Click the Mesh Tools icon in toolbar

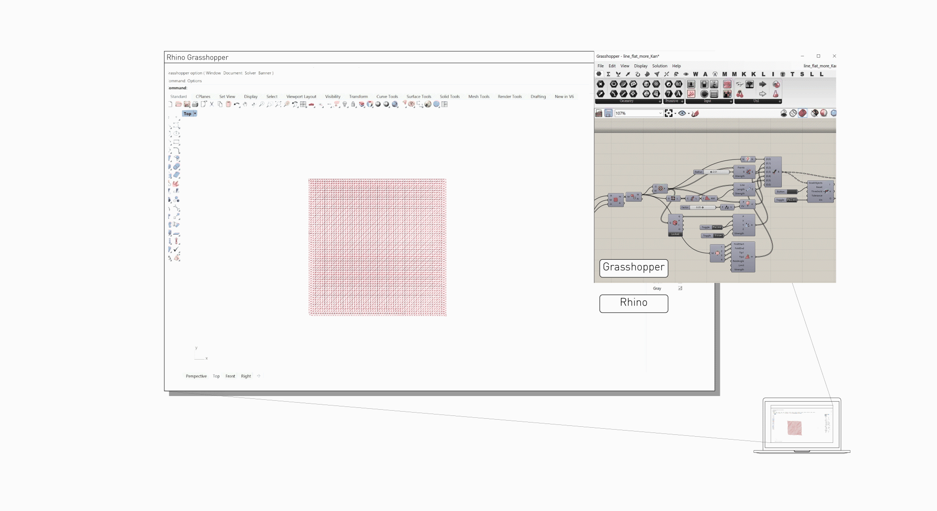tap(478, 96)
